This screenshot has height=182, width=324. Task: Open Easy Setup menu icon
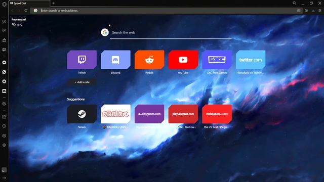(320, 11)
